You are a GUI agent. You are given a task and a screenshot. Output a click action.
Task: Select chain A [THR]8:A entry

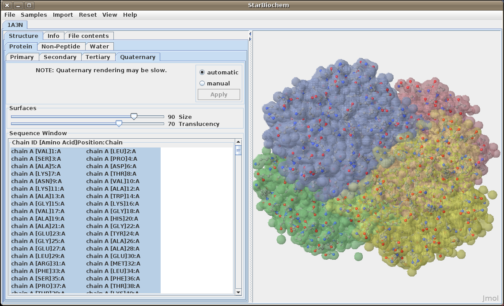(111, 174)
